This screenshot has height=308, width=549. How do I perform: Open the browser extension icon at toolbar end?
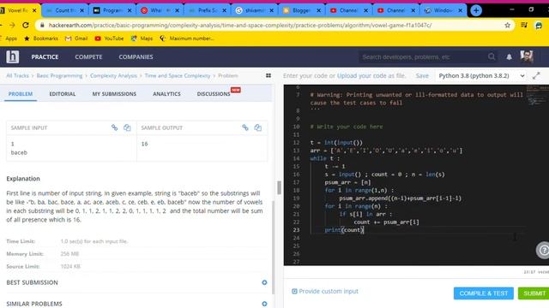pyautogui.click(x=539, y=25)
